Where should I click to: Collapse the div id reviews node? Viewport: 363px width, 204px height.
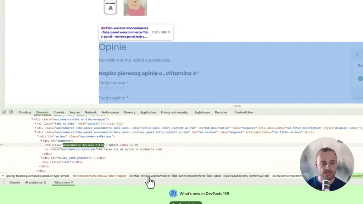point(38,136)
